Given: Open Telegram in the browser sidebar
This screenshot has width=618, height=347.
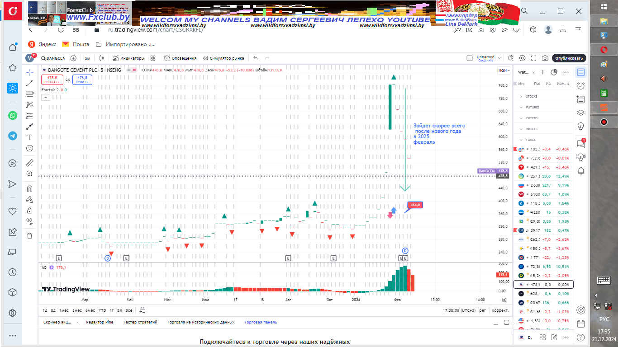Looking at the screenshot, I should point(13,136).
